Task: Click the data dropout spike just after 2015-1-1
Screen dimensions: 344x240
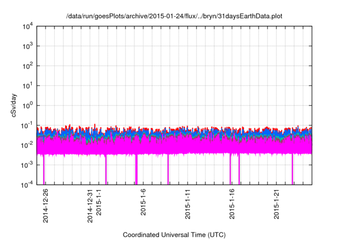Action: click(x=106, y=169)
